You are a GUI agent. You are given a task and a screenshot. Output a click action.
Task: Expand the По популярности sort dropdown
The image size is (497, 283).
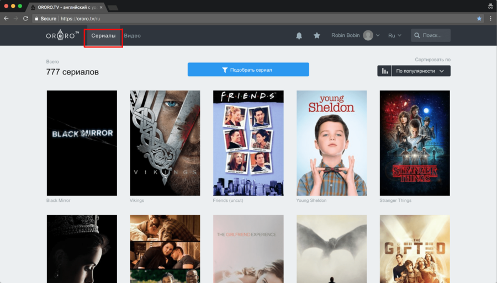tap(421, 71)
